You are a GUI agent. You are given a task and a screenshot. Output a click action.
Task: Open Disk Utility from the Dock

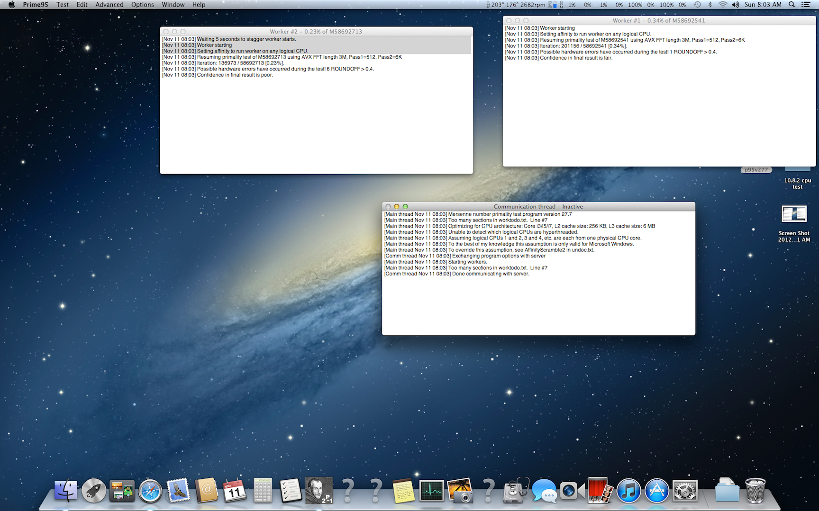pos(516,491)
